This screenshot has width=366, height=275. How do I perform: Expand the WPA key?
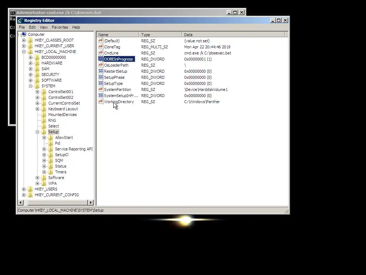[37, 183]
